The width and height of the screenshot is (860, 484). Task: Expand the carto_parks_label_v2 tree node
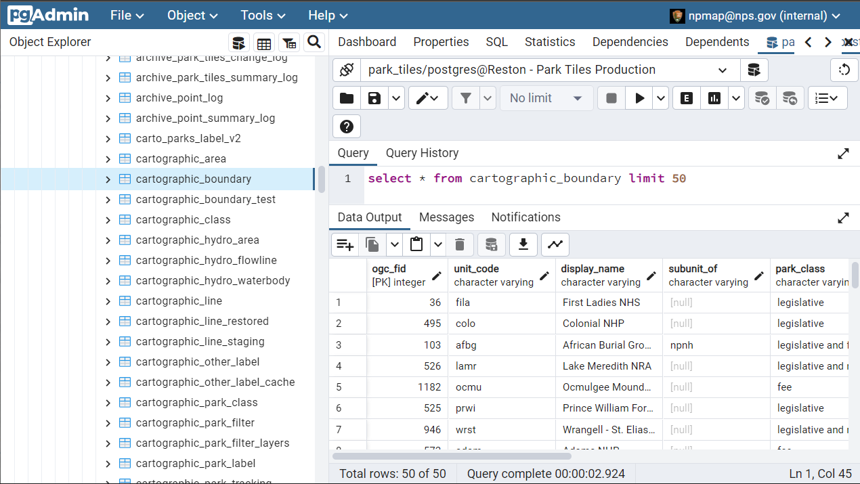pos(108,139)
